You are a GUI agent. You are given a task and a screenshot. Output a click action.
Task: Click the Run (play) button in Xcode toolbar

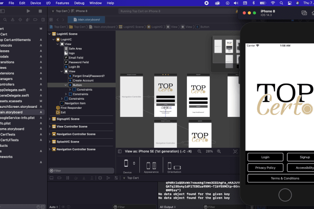coord(28,11)
